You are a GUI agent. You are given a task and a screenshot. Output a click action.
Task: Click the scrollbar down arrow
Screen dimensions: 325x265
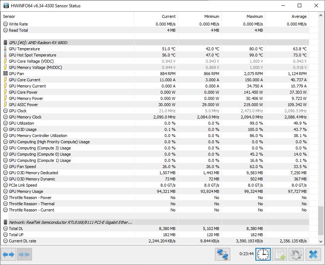(321, 241)
